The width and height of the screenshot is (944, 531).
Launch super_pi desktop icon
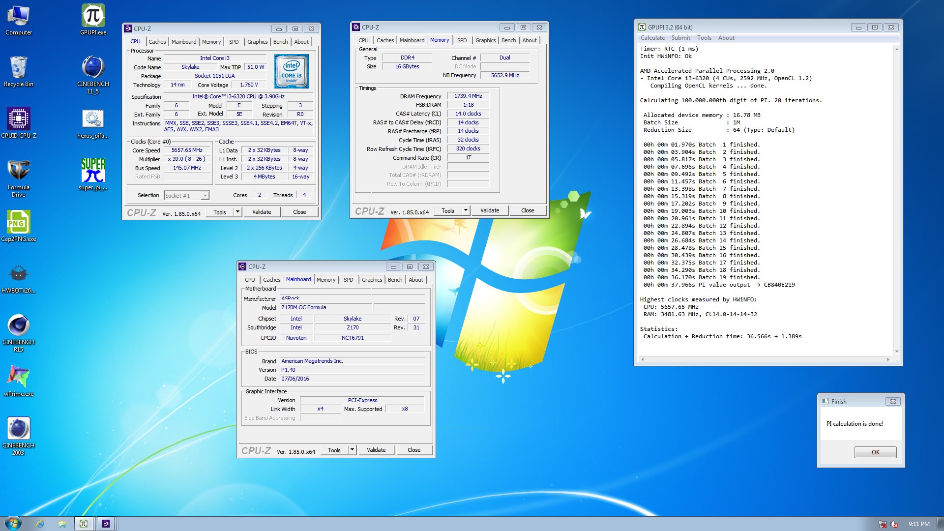click(93, 175)
